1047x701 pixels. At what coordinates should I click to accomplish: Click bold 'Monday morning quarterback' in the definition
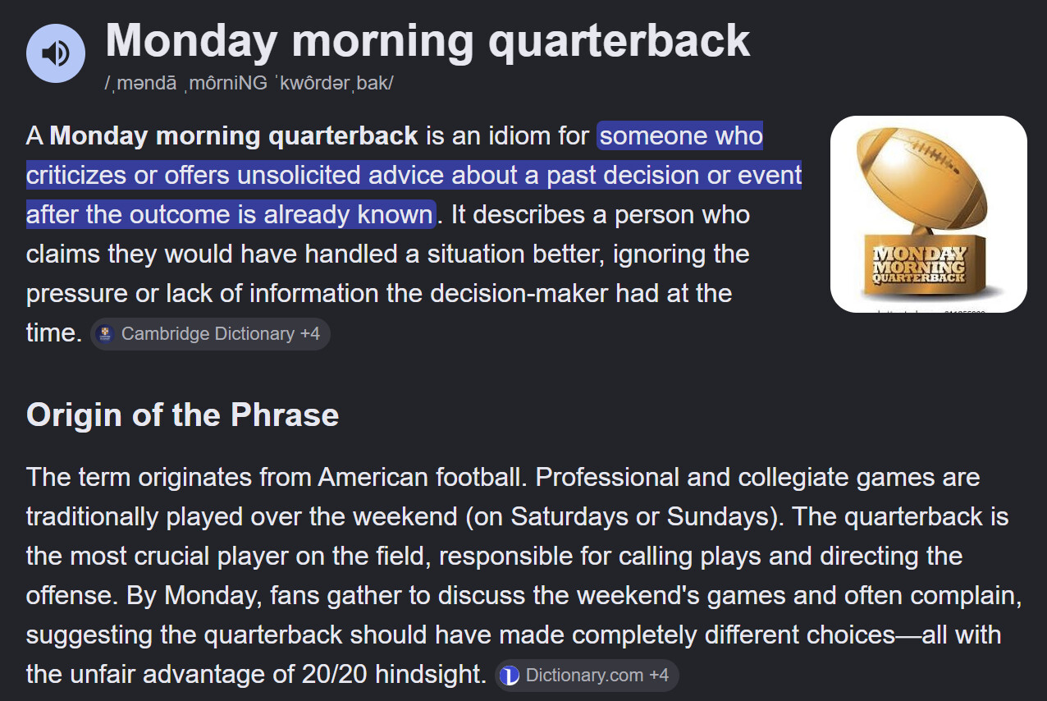point(234,135)
